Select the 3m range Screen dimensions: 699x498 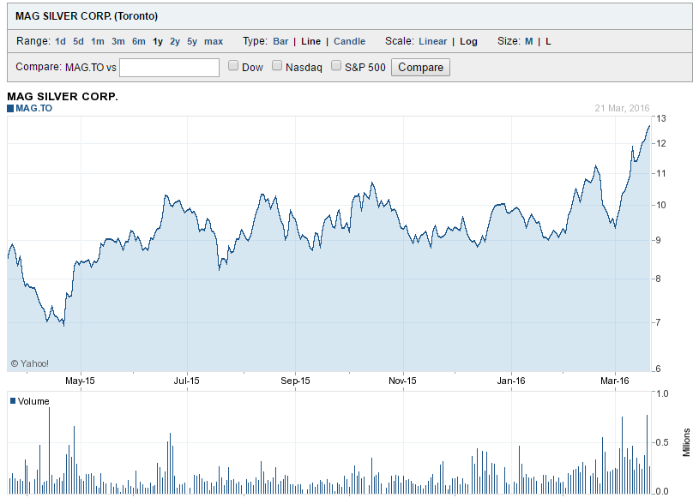click(118, 41)
